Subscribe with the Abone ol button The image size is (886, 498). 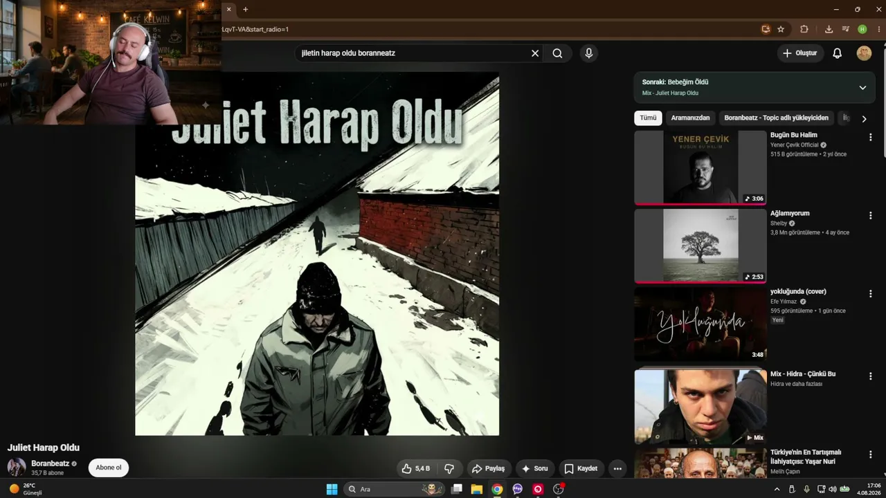coord(109,468)
